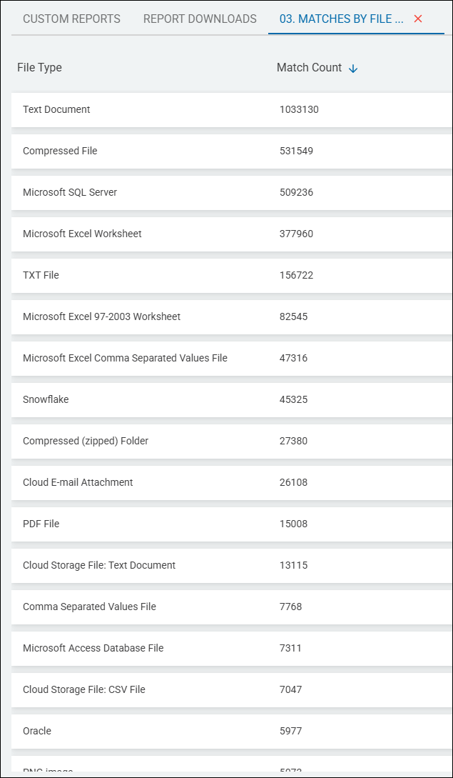Screen dimensions: 453x778
Task: Select the Snowflake row
Action: [x=46, y=400]
